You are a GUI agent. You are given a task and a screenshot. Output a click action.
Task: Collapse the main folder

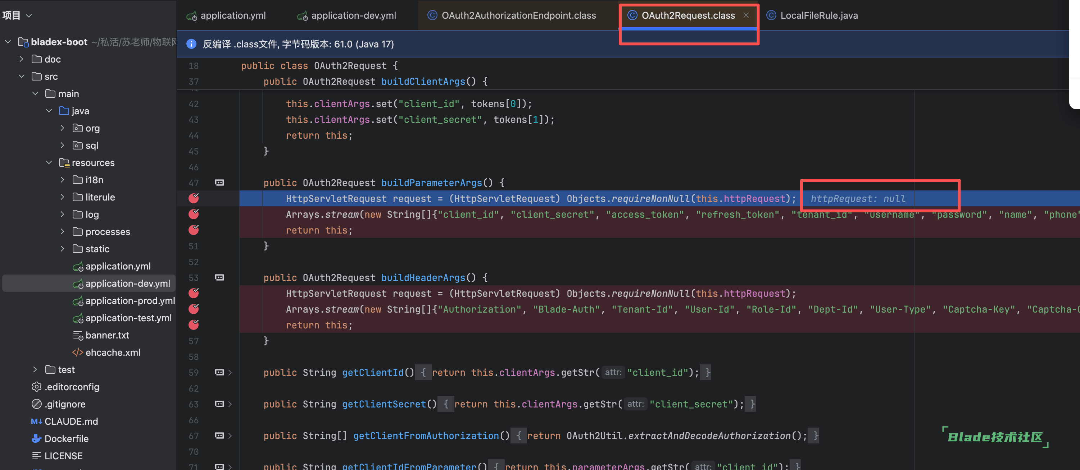(x=35, y=93)
